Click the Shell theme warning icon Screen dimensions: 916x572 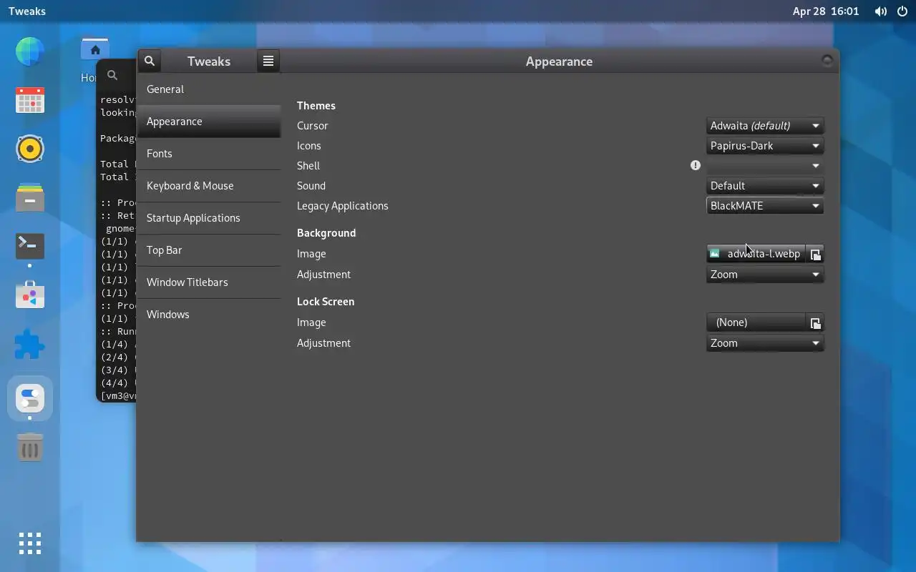[x=695, y=165]
